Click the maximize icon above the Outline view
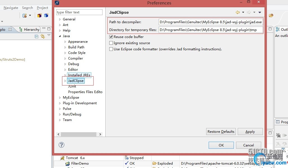Screen dimensions: 288x168 coord(270,29)
